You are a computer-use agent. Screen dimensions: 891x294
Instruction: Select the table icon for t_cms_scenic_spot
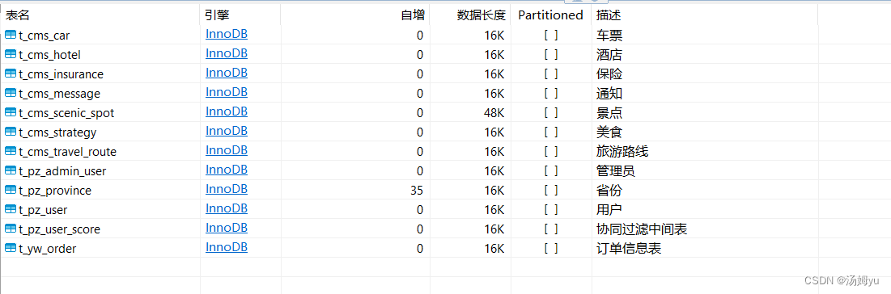[11, 112]
